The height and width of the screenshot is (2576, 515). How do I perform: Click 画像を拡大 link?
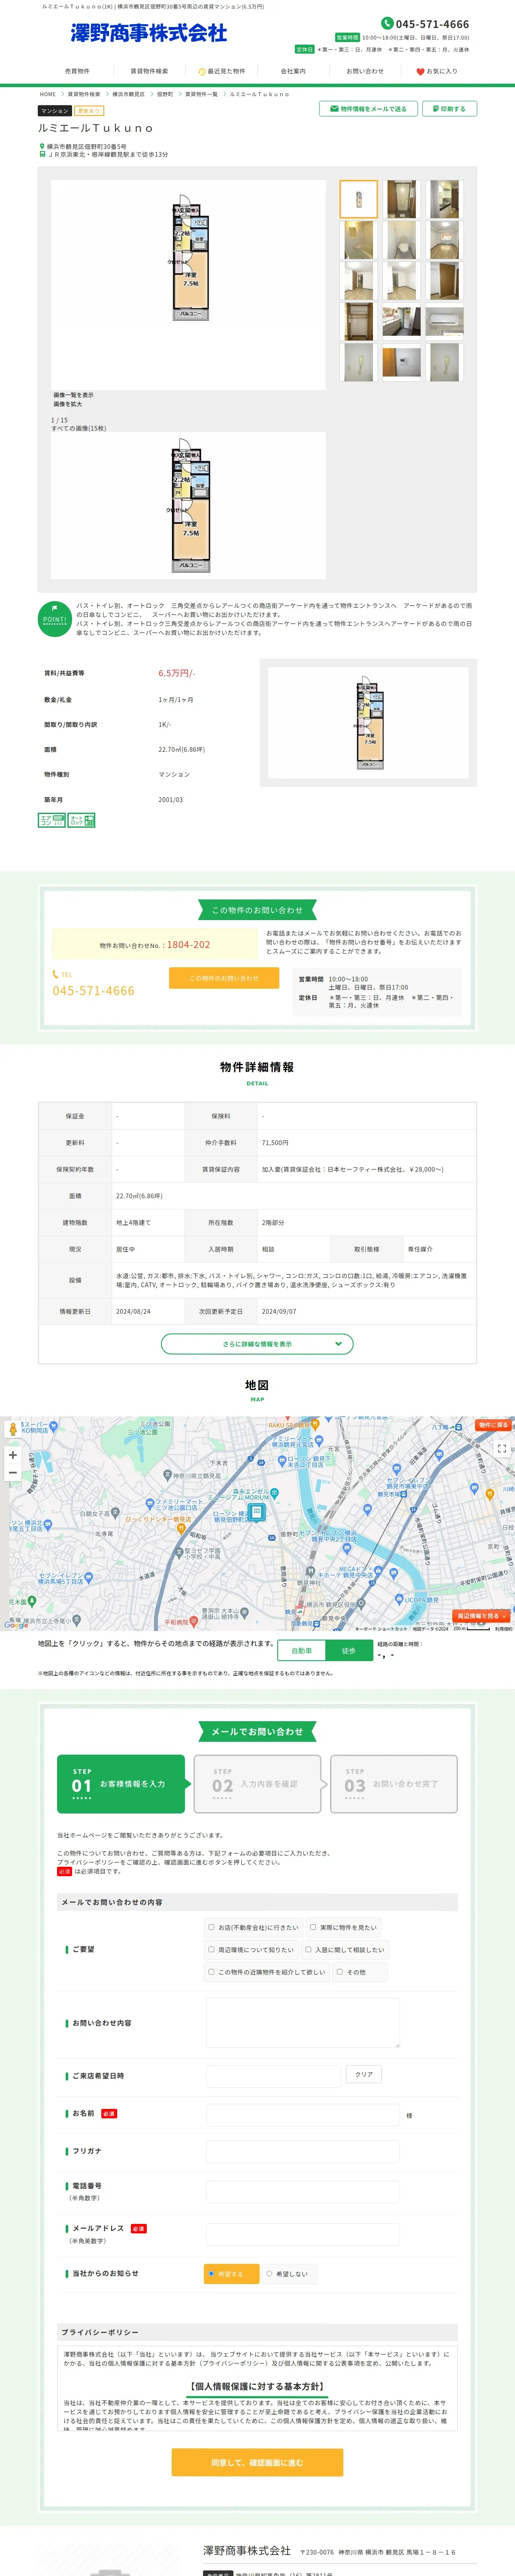(x=68, y=404)
